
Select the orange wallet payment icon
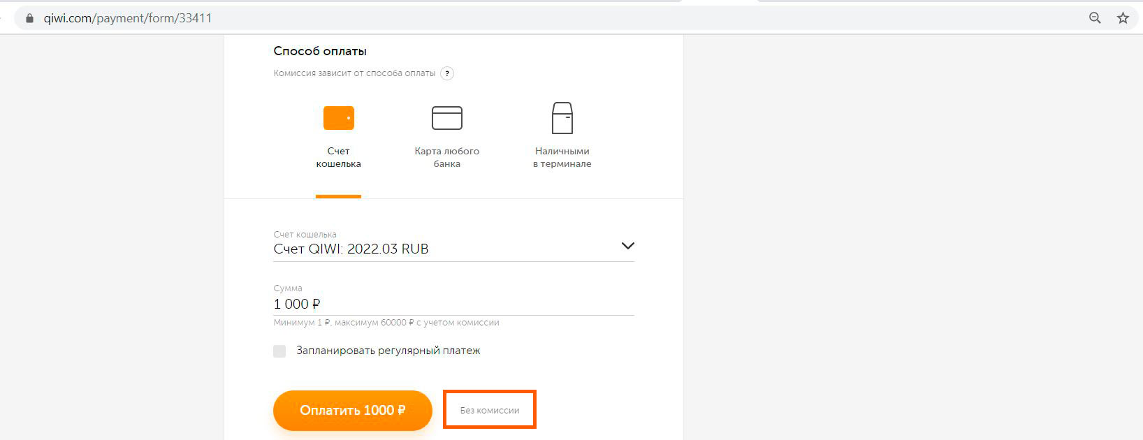tap(339, 118)
